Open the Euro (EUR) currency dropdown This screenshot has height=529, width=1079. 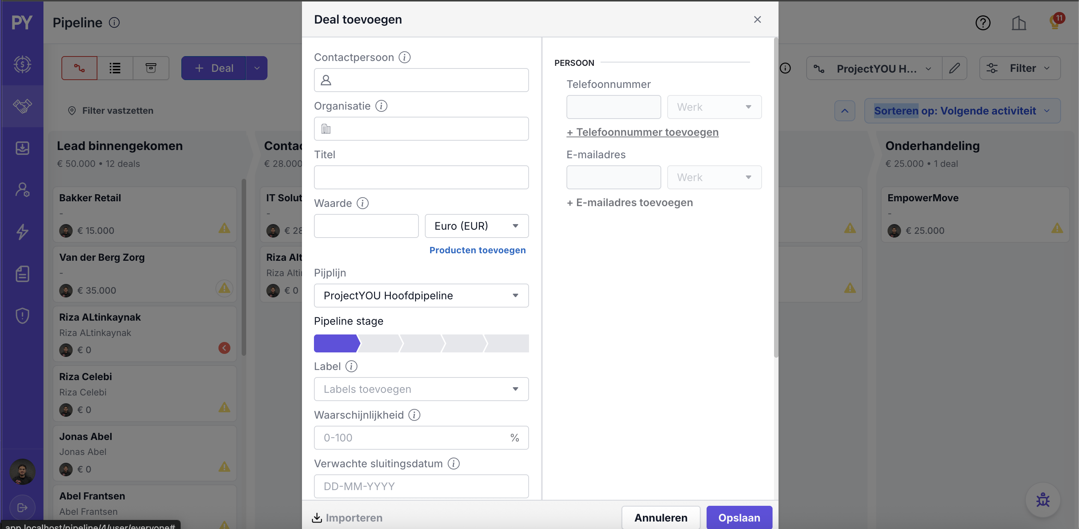coord(476,226)
